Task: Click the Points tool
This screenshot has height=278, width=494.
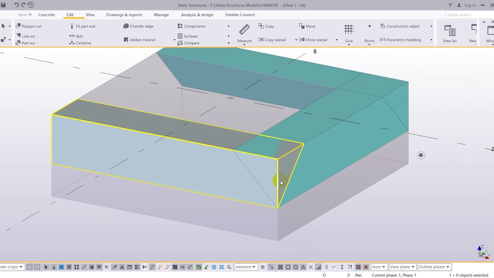Action: (x=369, y=33)
